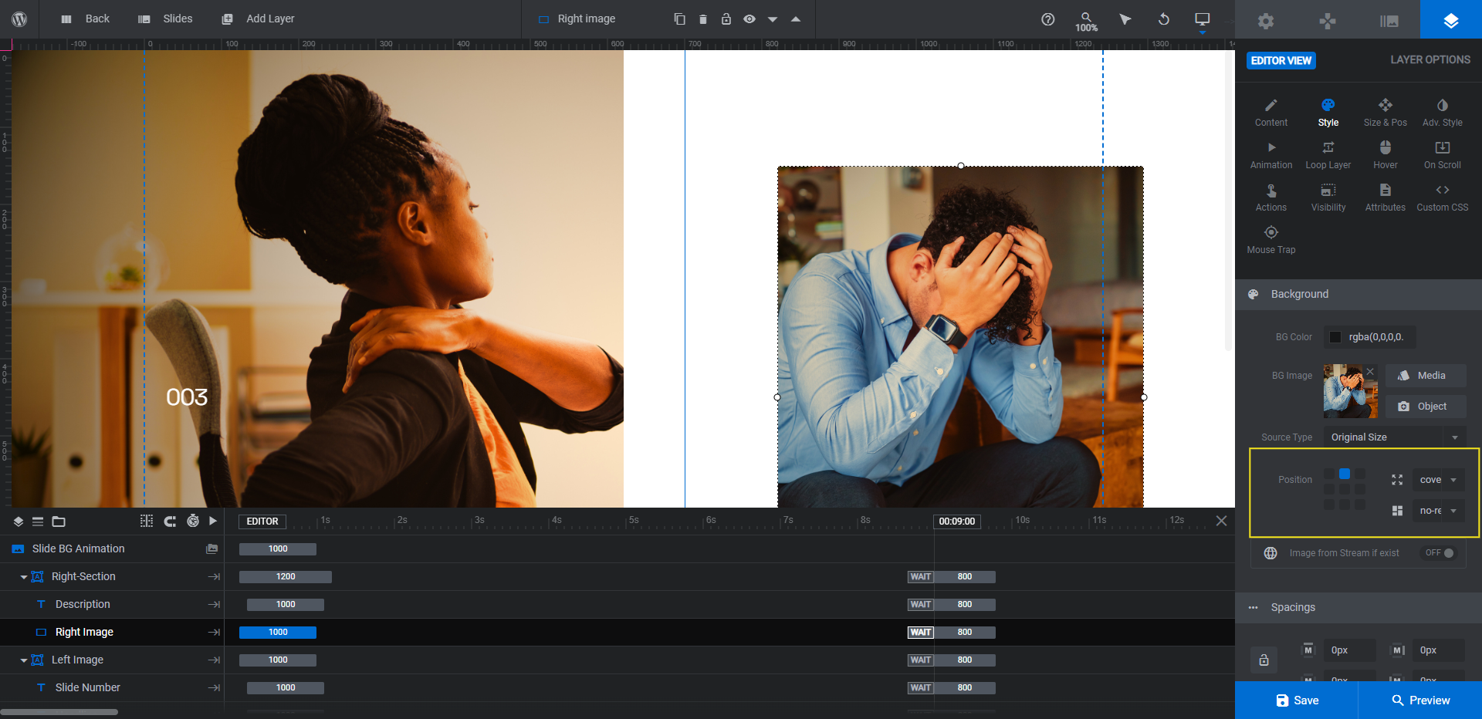Open the Attributes options

pyautogui.click(x=1386, y=197)
